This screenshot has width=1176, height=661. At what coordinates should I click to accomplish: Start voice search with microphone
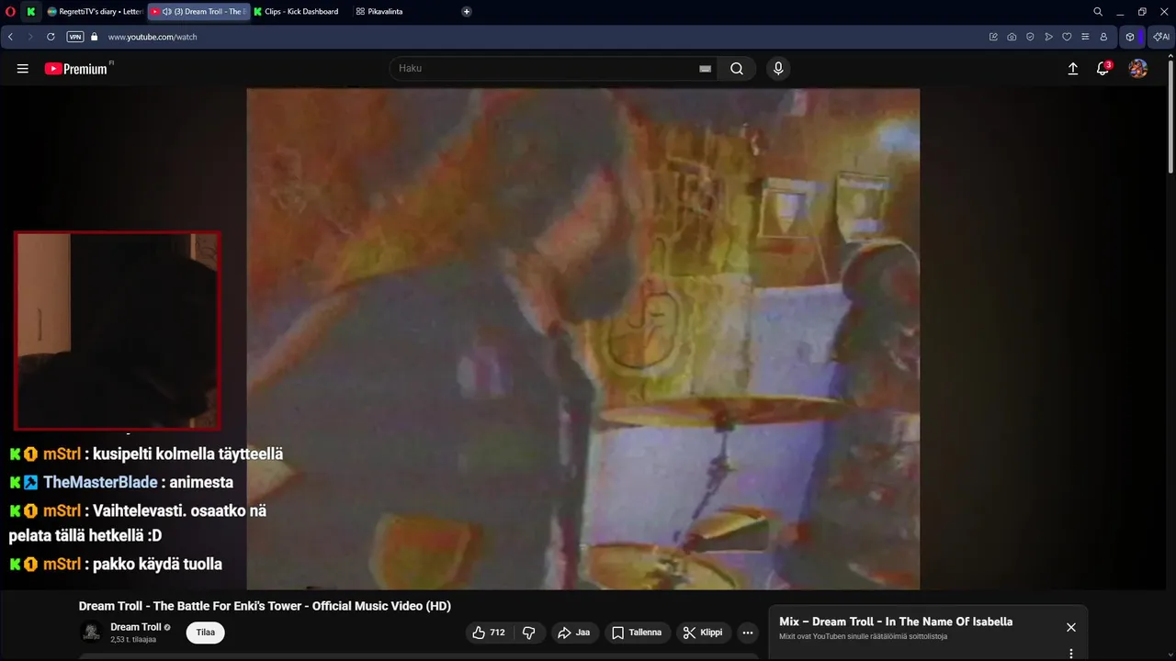click(778, 68)
